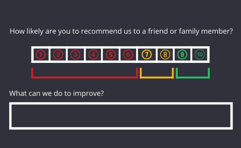Image resolution: width=241 pixels, height=148 pixels.
Task: Select the red circled 4 rating
Action: click(x=93, y=55)
